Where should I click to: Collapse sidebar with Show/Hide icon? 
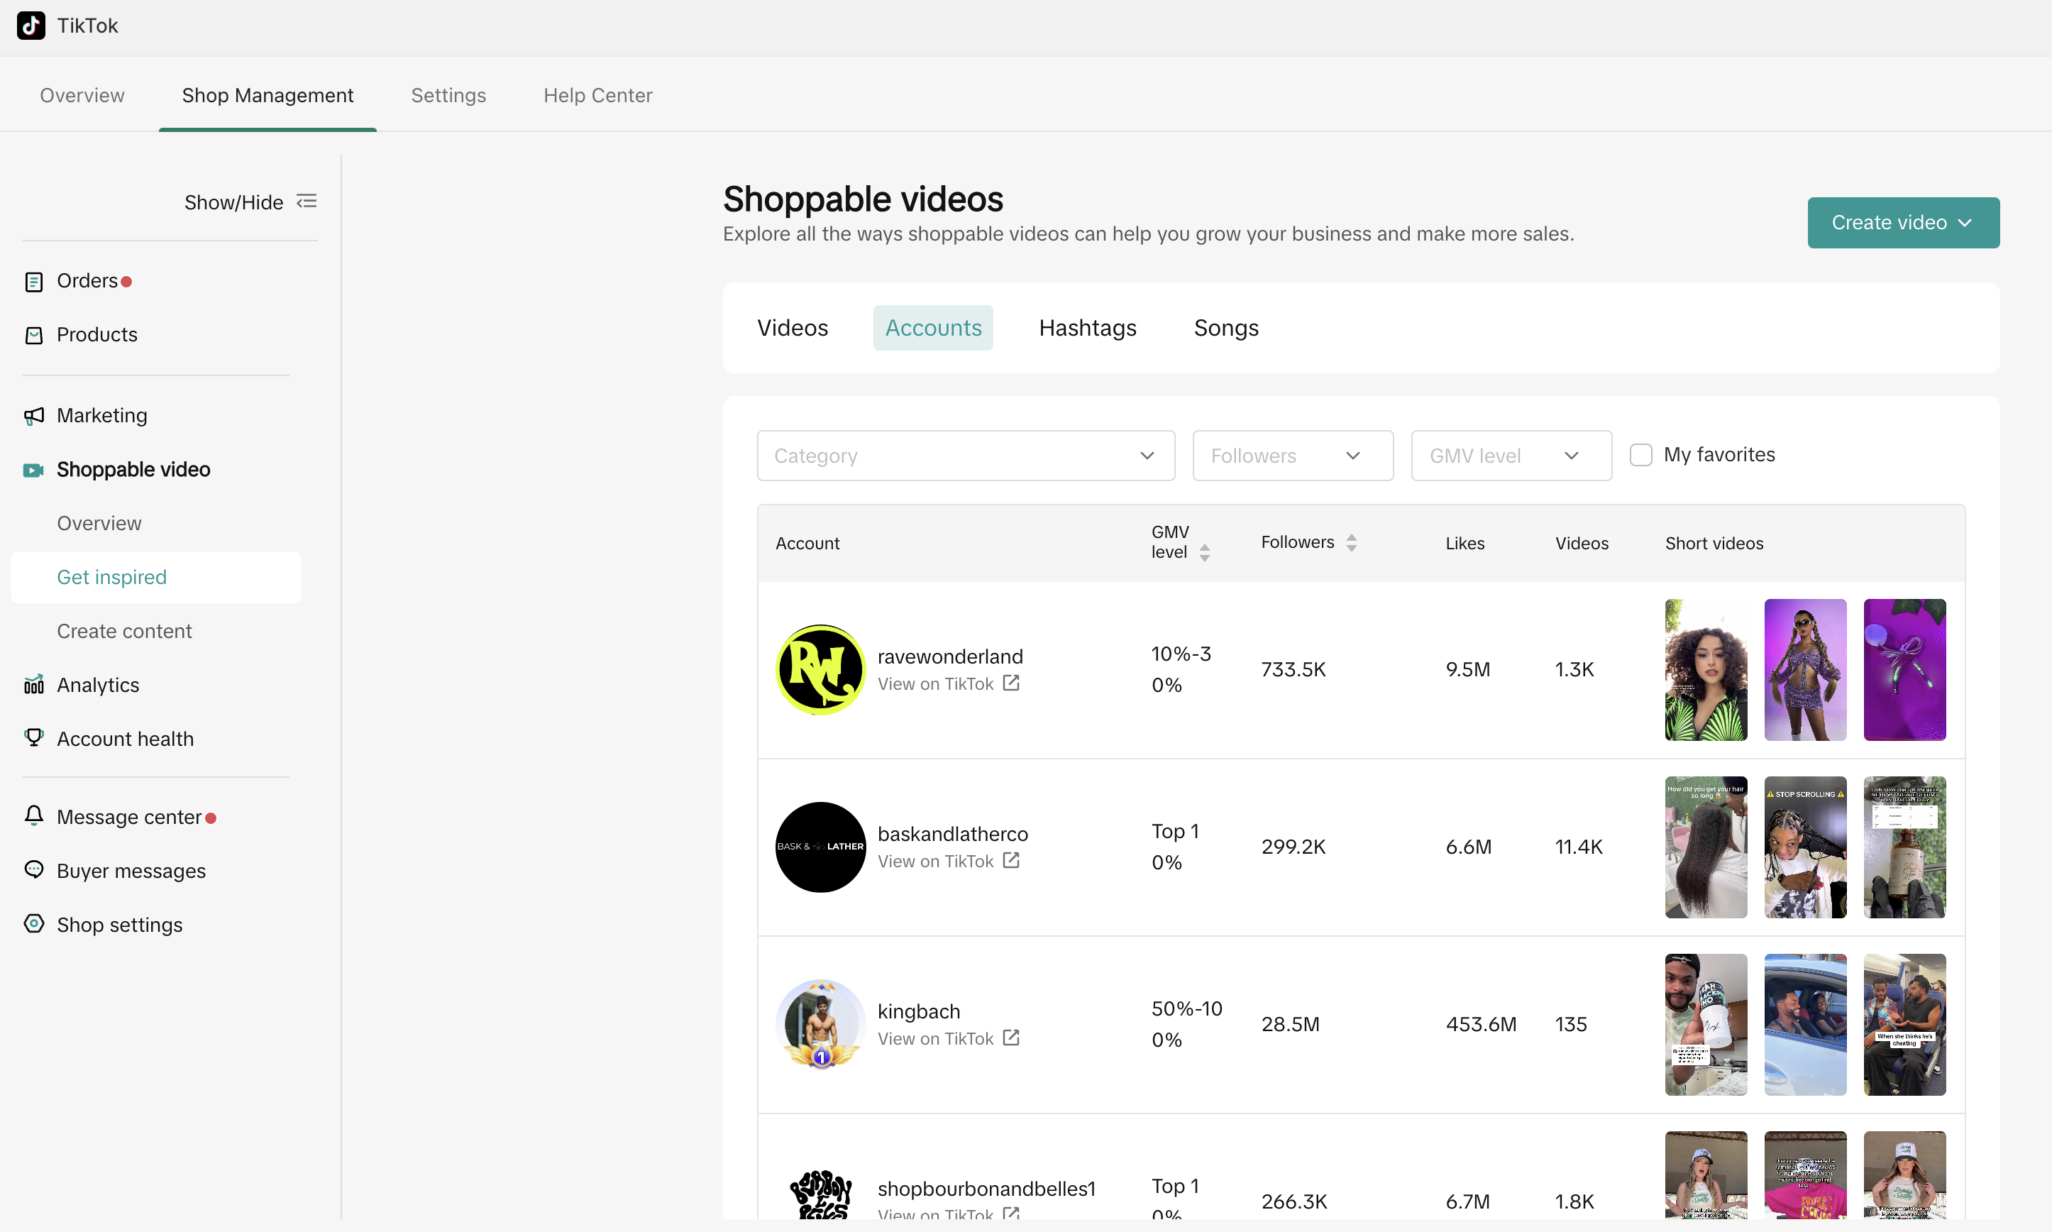307,202
